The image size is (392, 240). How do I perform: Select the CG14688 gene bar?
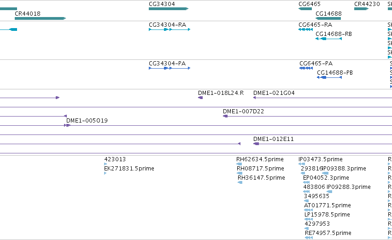[x=328, y=18]
